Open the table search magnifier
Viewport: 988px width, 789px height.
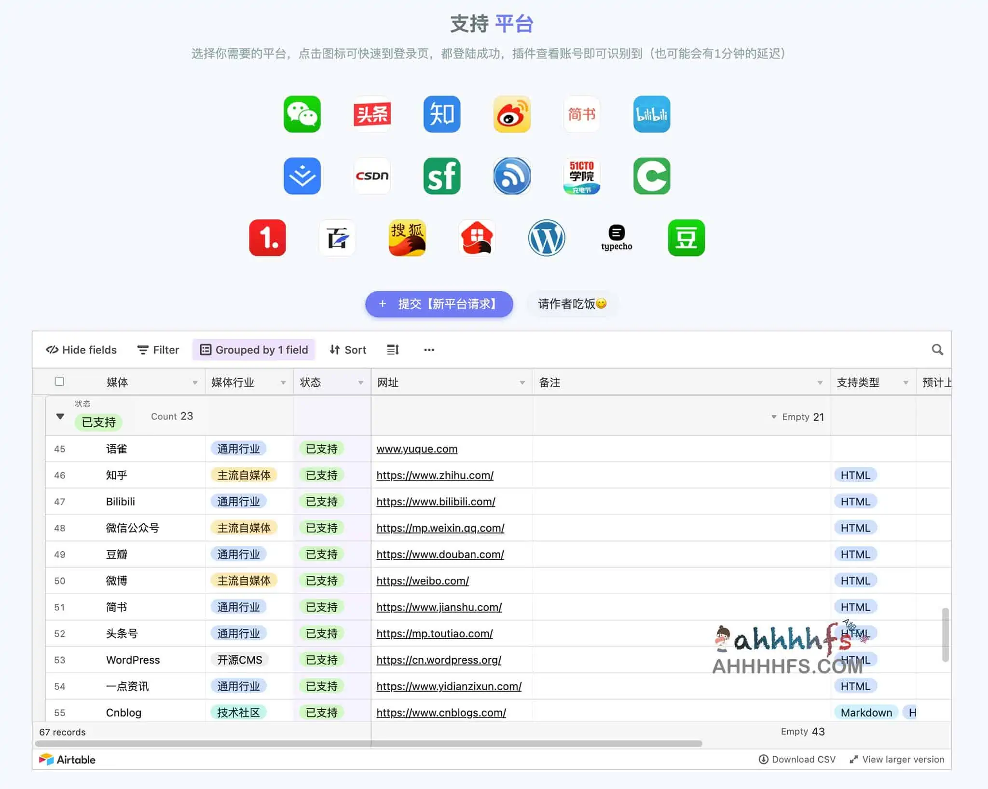tap(937, 350)
